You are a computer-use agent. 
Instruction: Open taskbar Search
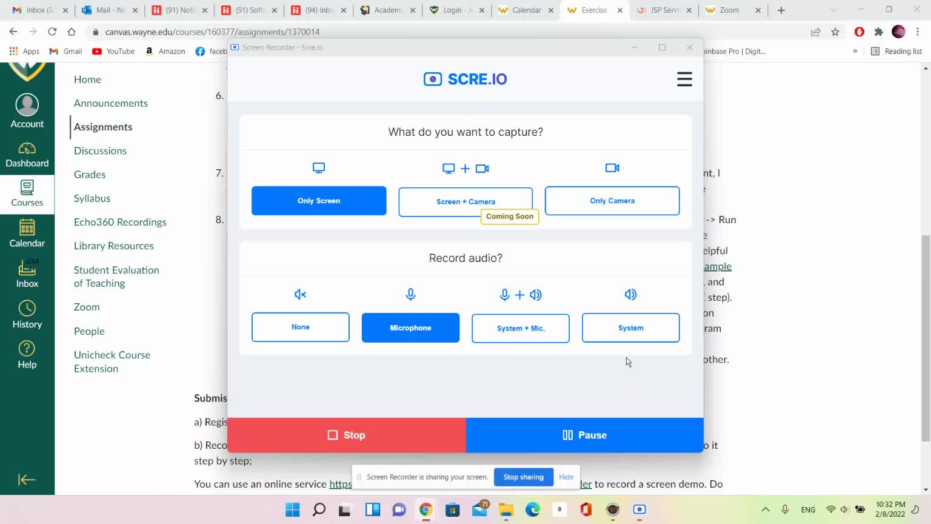click(319, 509)
